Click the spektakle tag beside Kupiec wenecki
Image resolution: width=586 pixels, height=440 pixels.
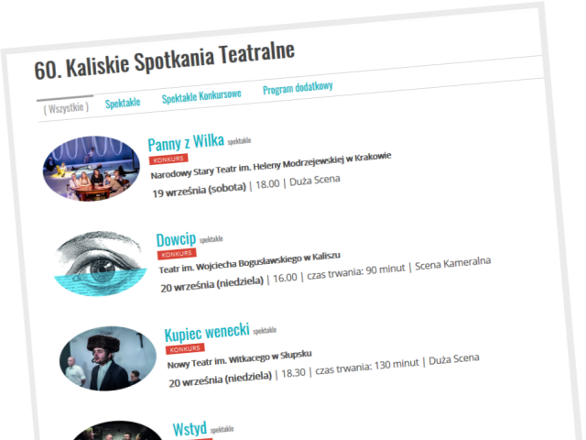[265, 330]
